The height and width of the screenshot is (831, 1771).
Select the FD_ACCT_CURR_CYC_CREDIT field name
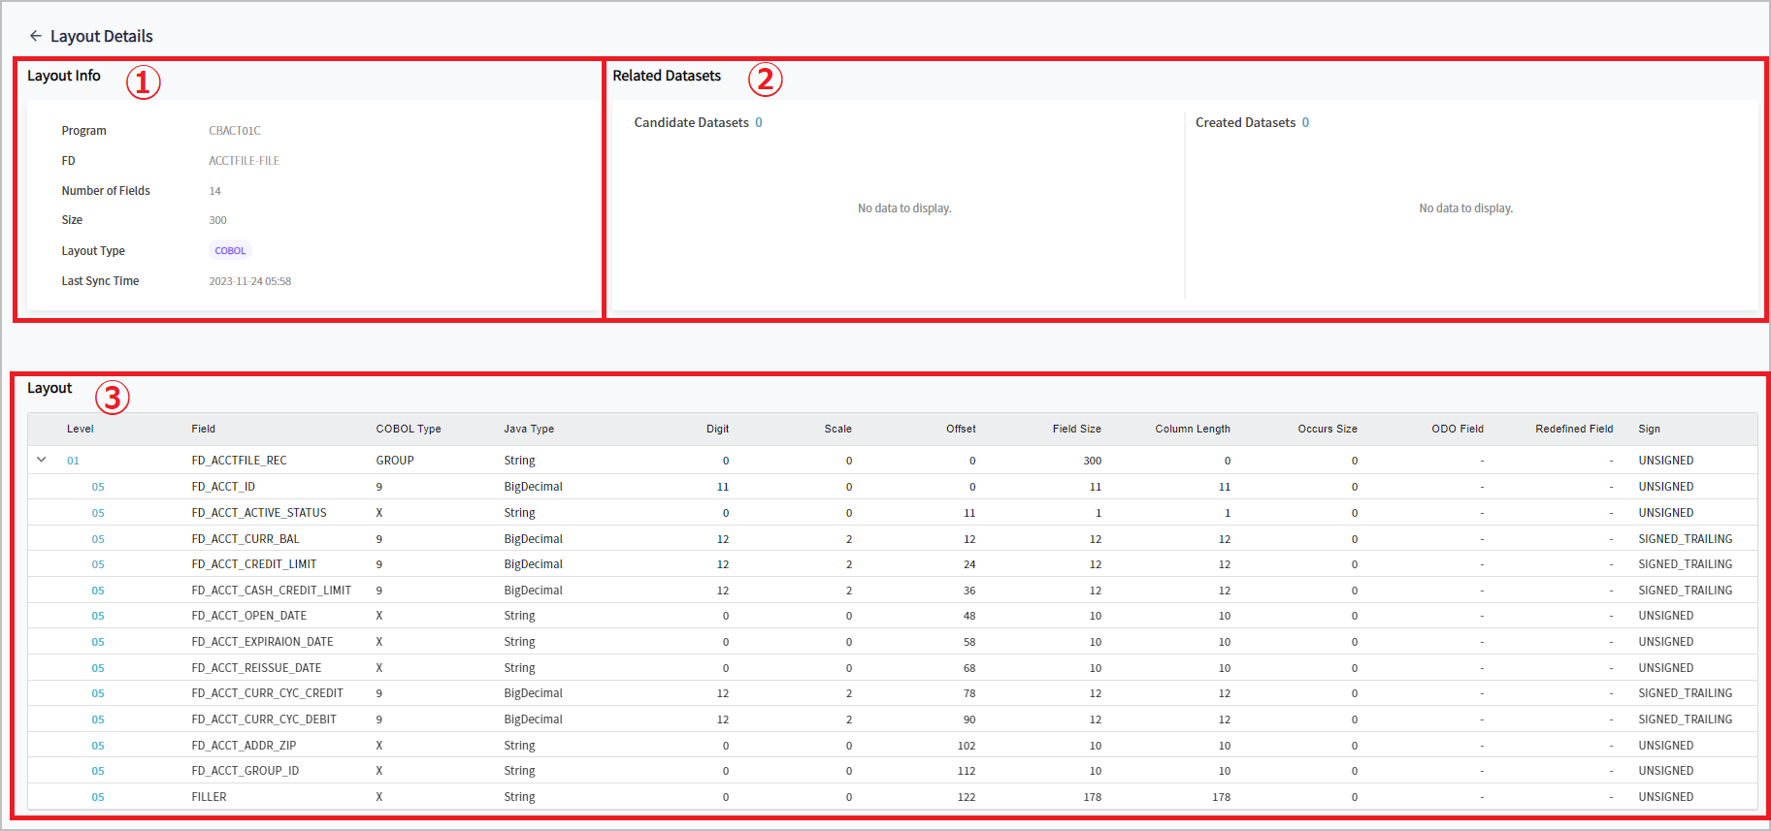(268, 693)
